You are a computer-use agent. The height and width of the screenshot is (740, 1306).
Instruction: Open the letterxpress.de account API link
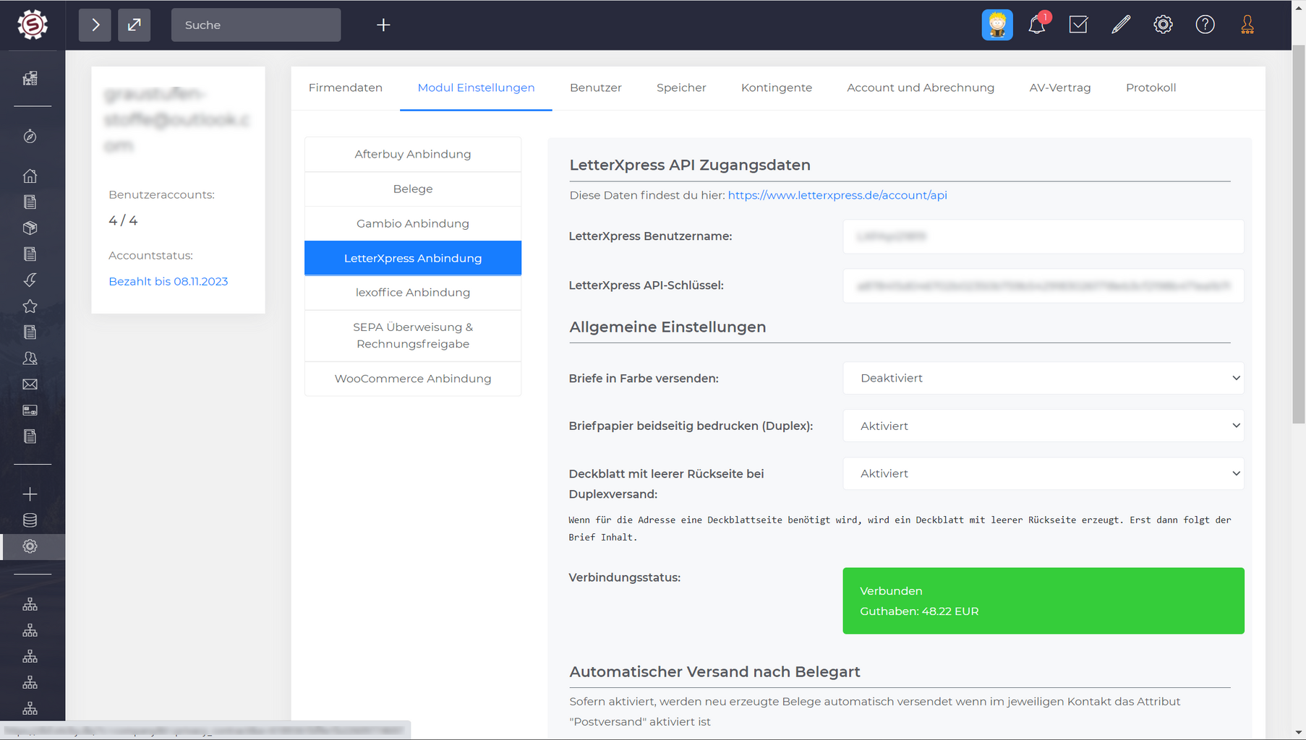point(837,195)
